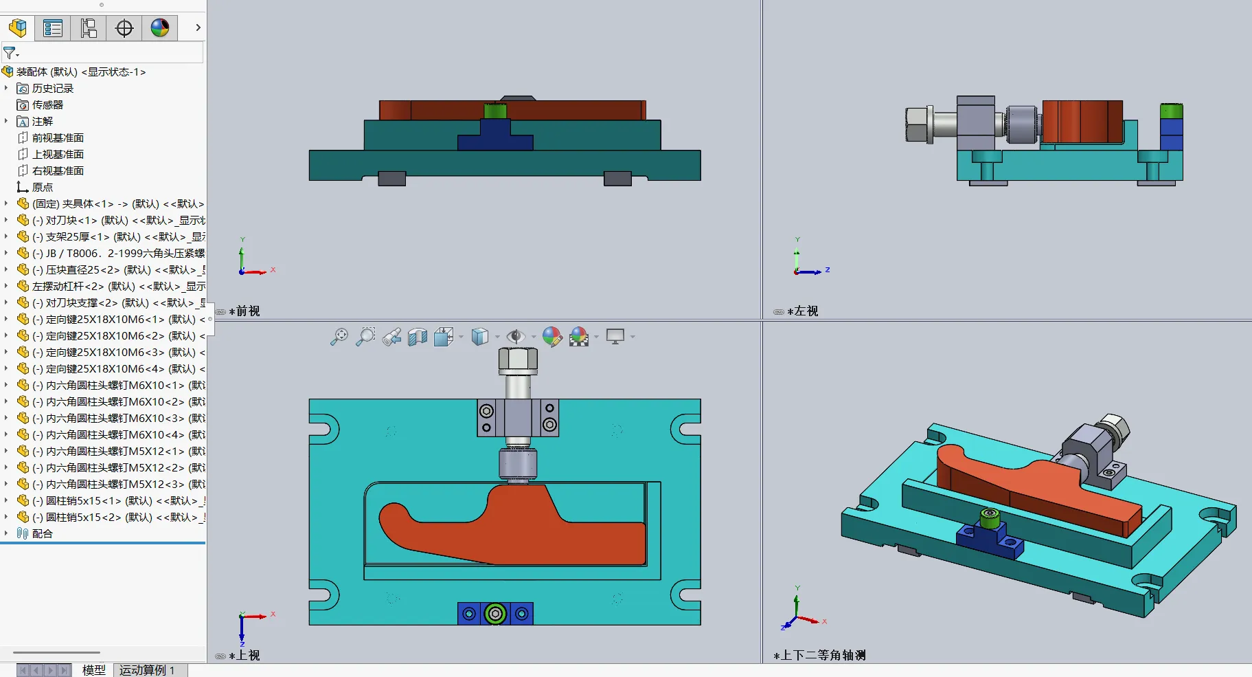
Task: Open the ConfigurationManager tab
Action: 89,28
